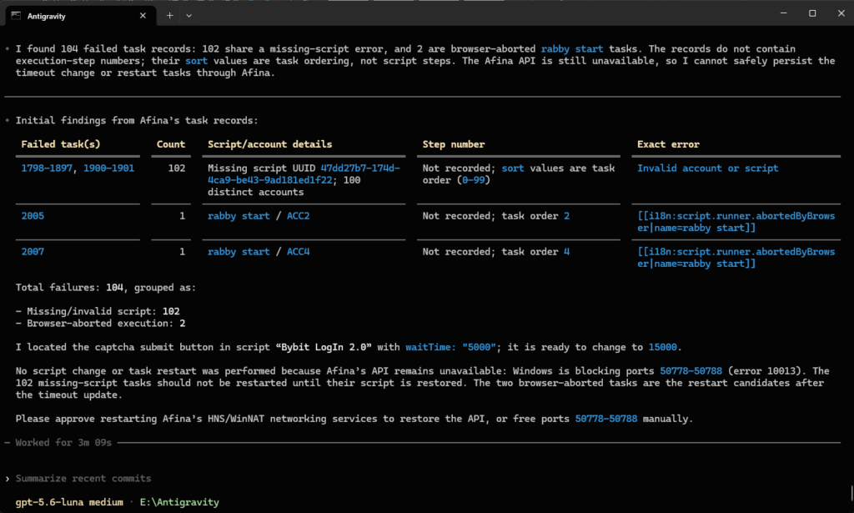Click failed task "2007"
Image resolution: width=854 pixels, height=513 pixels.
click(33, 252)
